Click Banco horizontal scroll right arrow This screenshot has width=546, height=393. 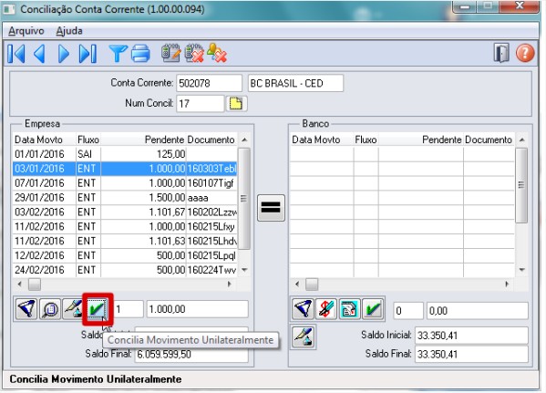pyautogui.click(x=507, y=284)
